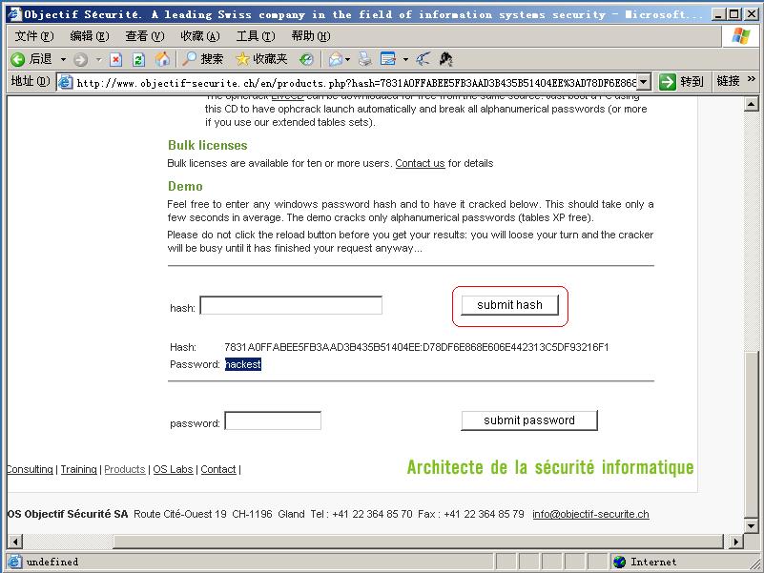Open the Contact footer link
The image size is (764, 573).
(218, 469)
